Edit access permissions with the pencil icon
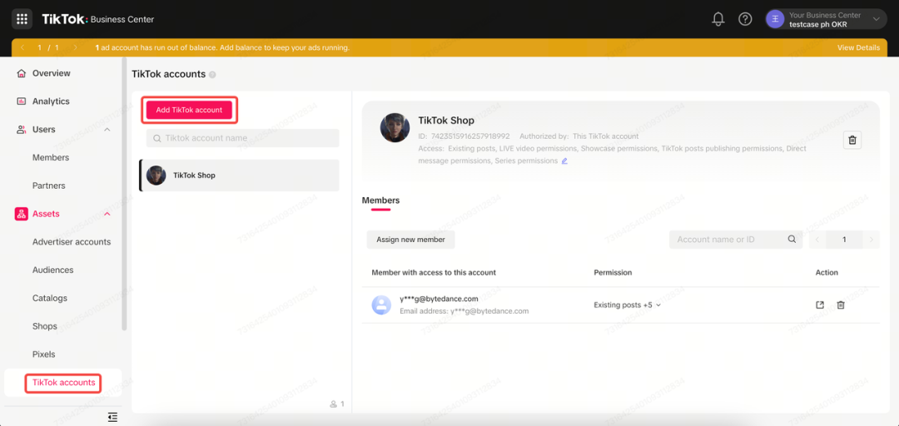This screenshot has width=899, height=426. coord(564,161)
